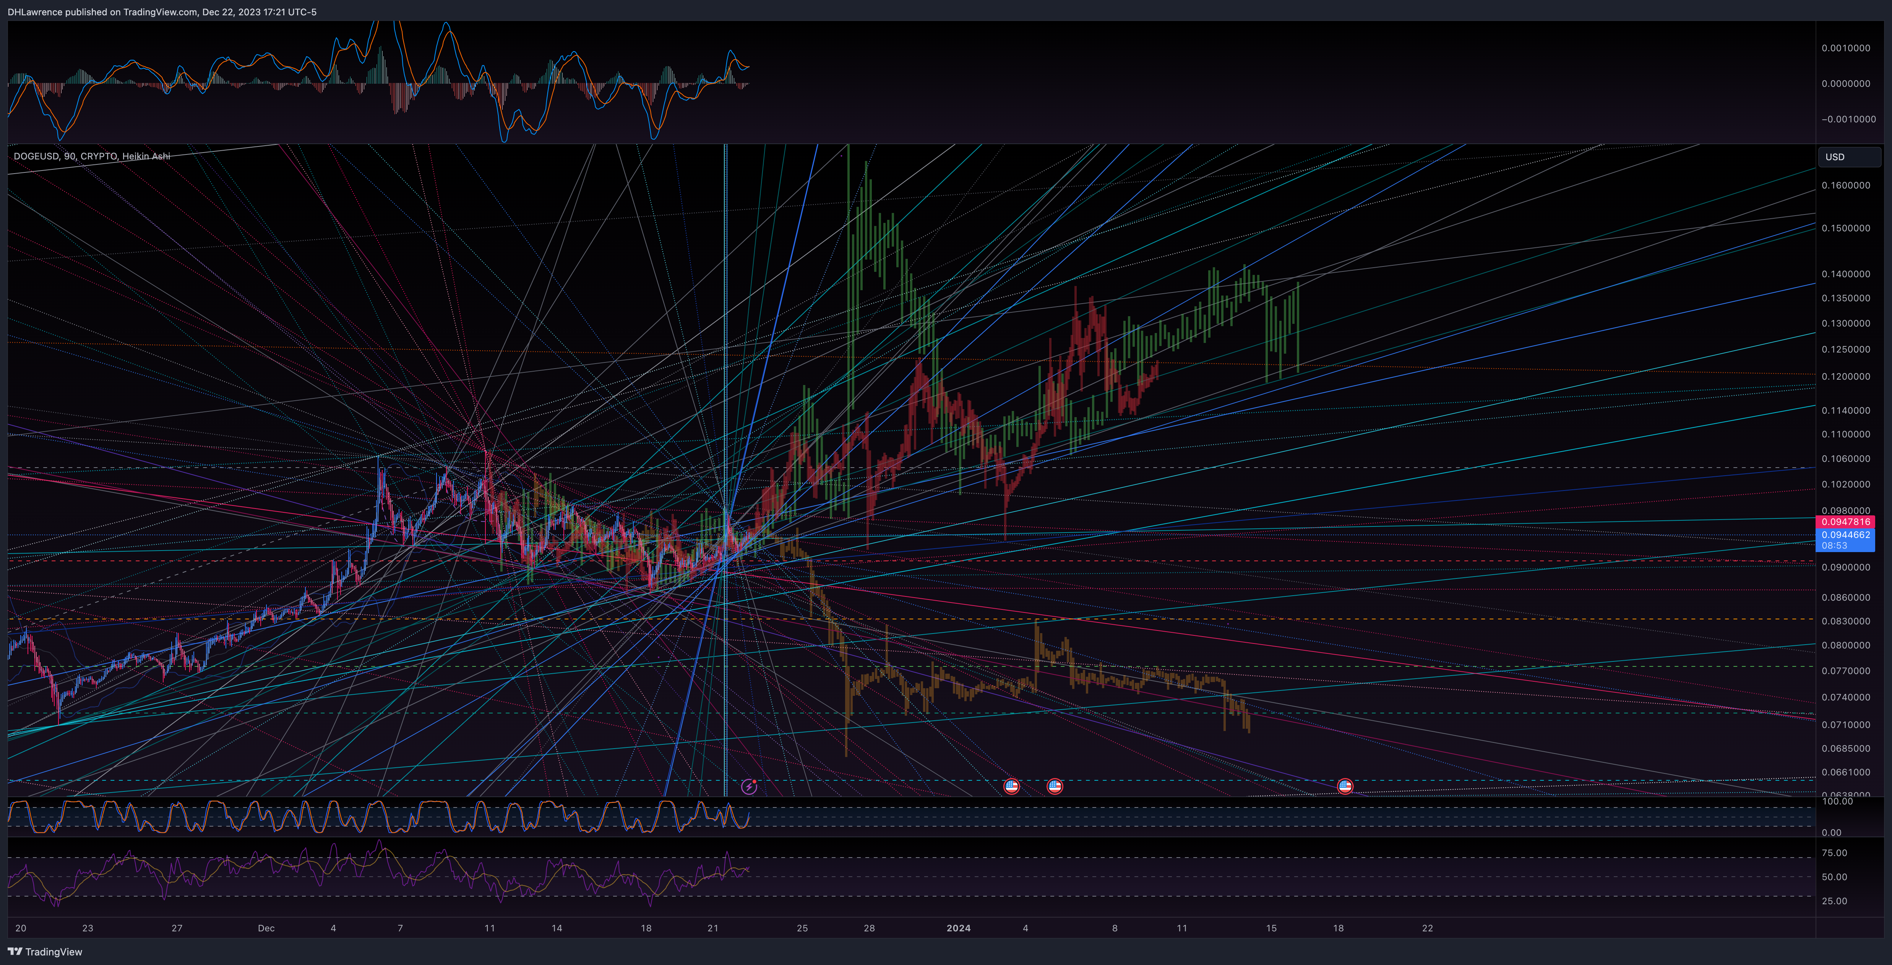The height and width of the screenshot is (965, 1892).
Task: Click the 7 date label on time axis
Action: click(x=400, y=928)
